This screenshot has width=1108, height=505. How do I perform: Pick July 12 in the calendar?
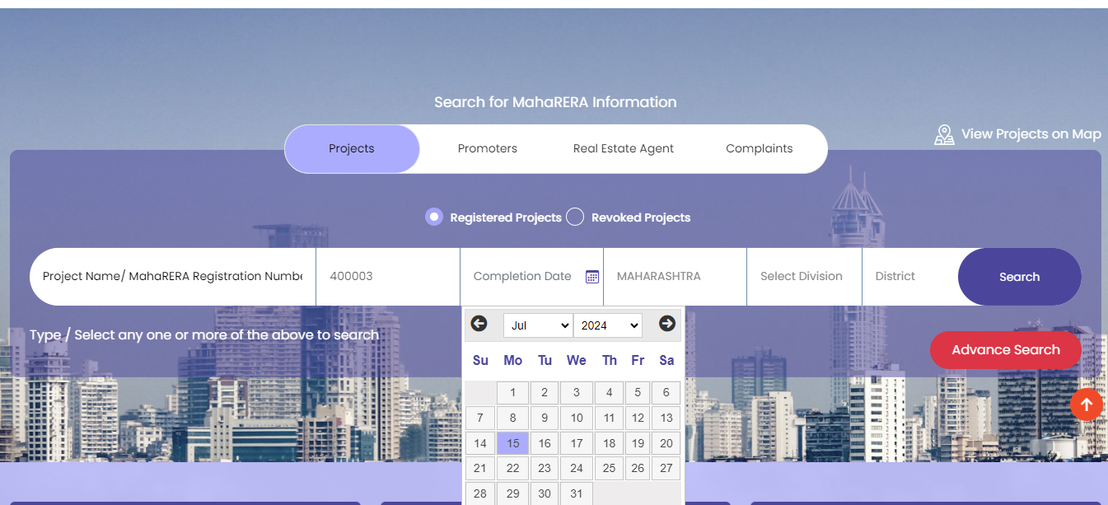638,418
